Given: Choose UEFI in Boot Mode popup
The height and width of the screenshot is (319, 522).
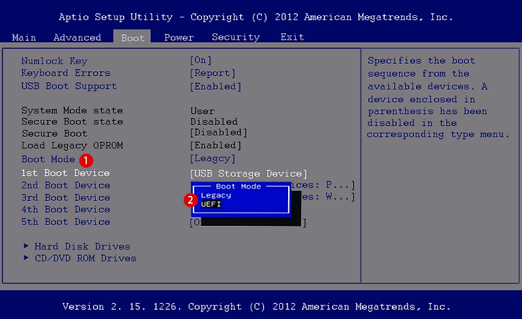Looking at the screenshot, I should coord(211,204).
